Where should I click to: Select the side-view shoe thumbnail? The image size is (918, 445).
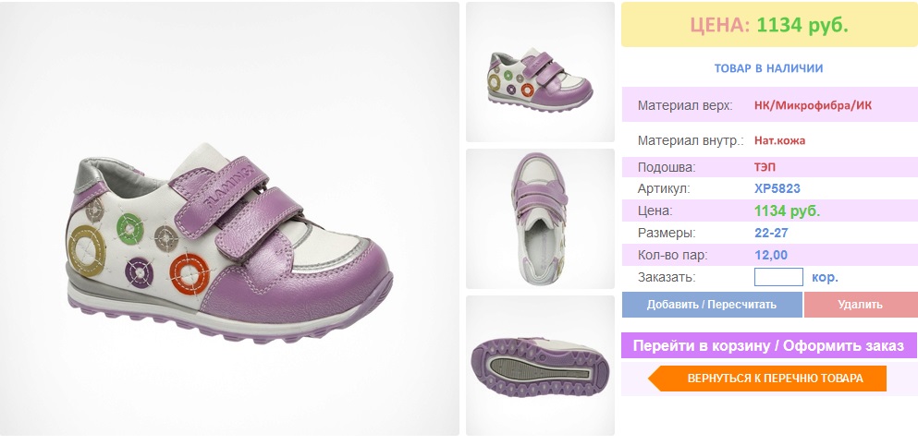[540, 72]
